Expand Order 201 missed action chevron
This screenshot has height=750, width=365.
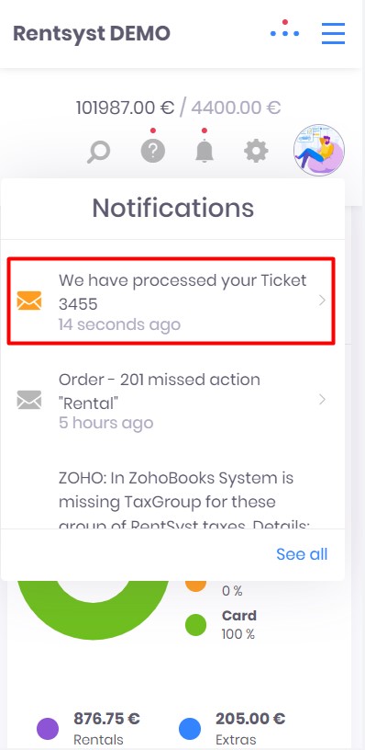tap(322, 400)
